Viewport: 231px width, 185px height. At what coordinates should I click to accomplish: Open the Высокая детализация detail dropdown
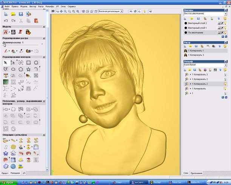coord(121,11)
